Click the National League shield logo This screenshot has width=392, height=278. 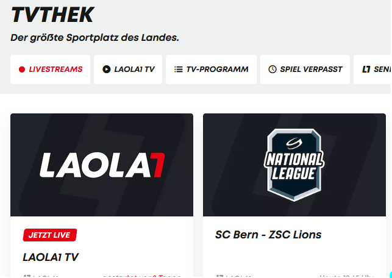click(x=294, y=165)
